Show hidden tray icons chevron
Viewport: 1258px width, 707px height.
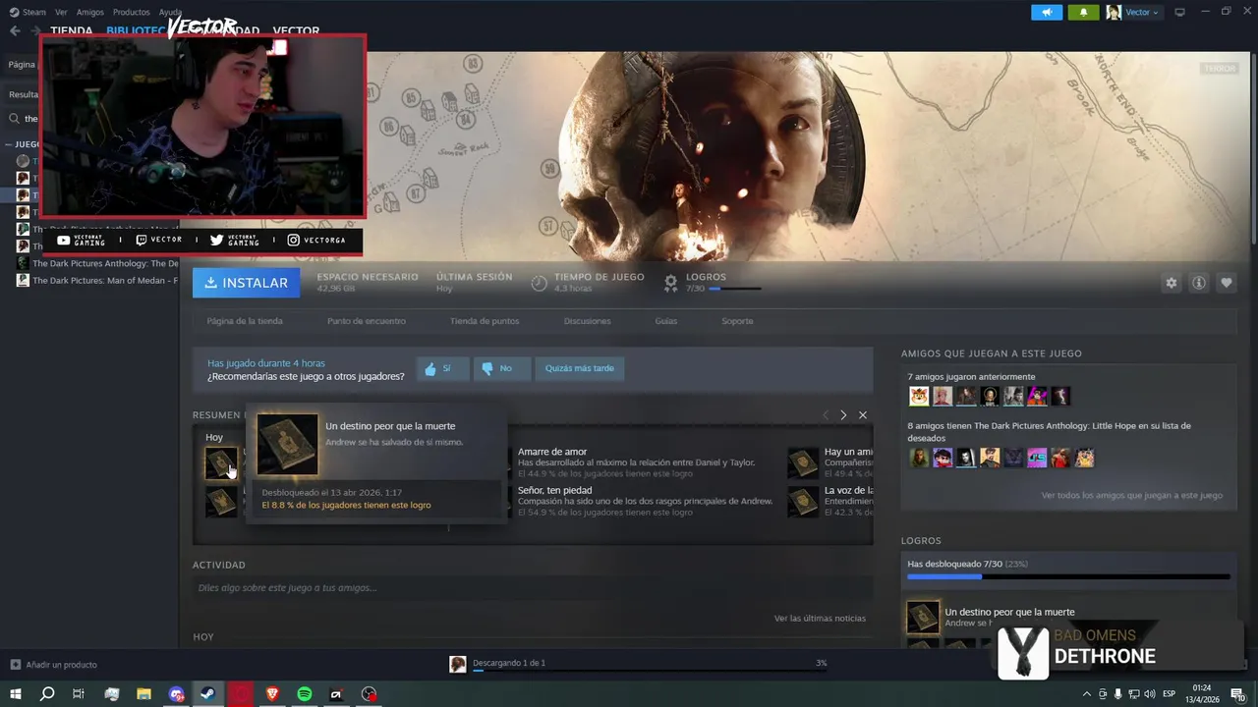tap(1088, 694)
